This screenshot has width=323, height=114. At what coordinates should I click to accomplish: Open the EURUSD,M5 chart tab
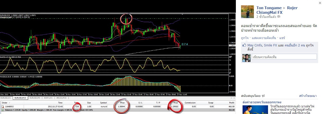tap(35, 98)
